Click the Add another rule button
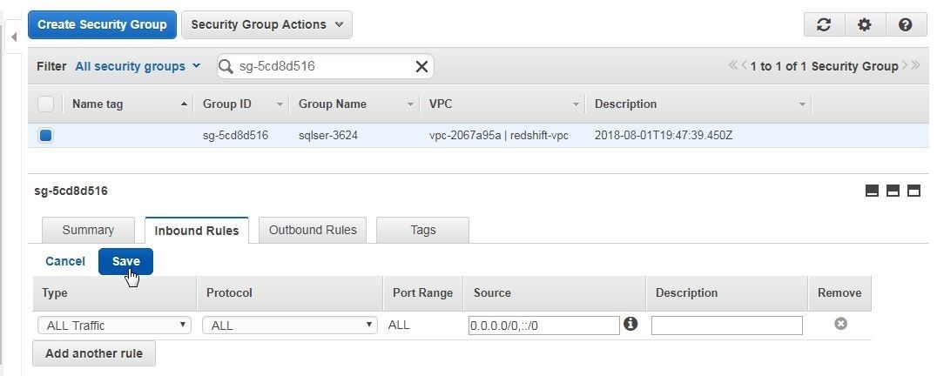This screenshot has height=376, width=937. click(x=94, y=353)
